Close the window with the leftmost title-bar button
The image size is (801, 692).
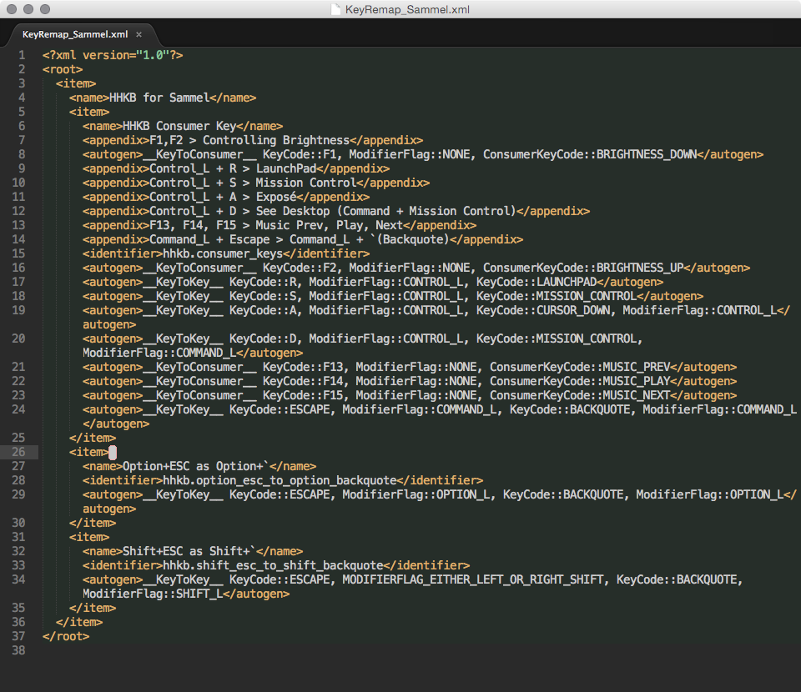pos(12,9)
